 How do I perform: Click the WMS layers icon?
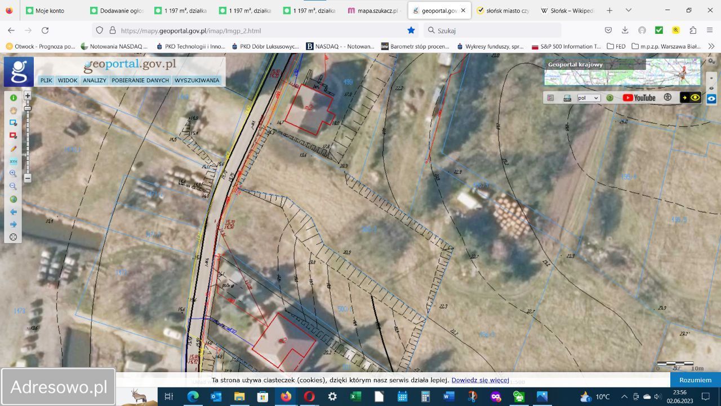567,98
